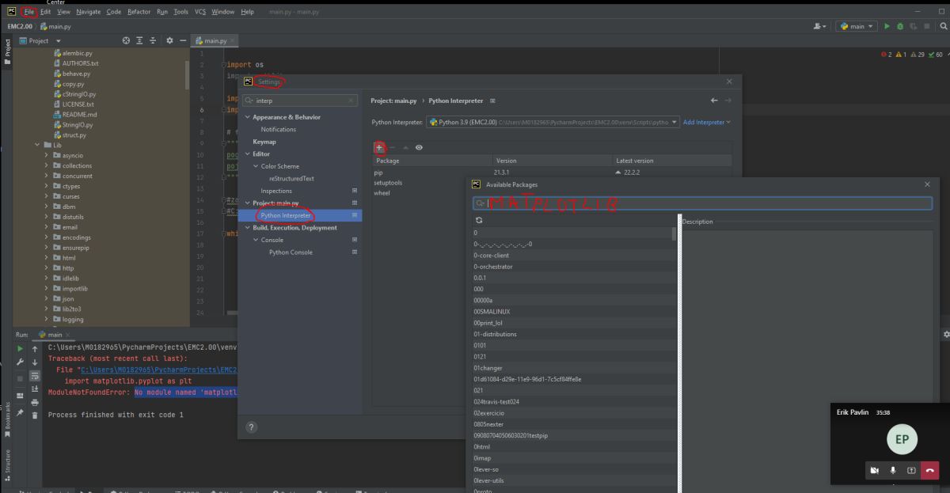950x493 pixels.
Task: Toggle the show early releases eye icon
Action: (x=419, y=147)
